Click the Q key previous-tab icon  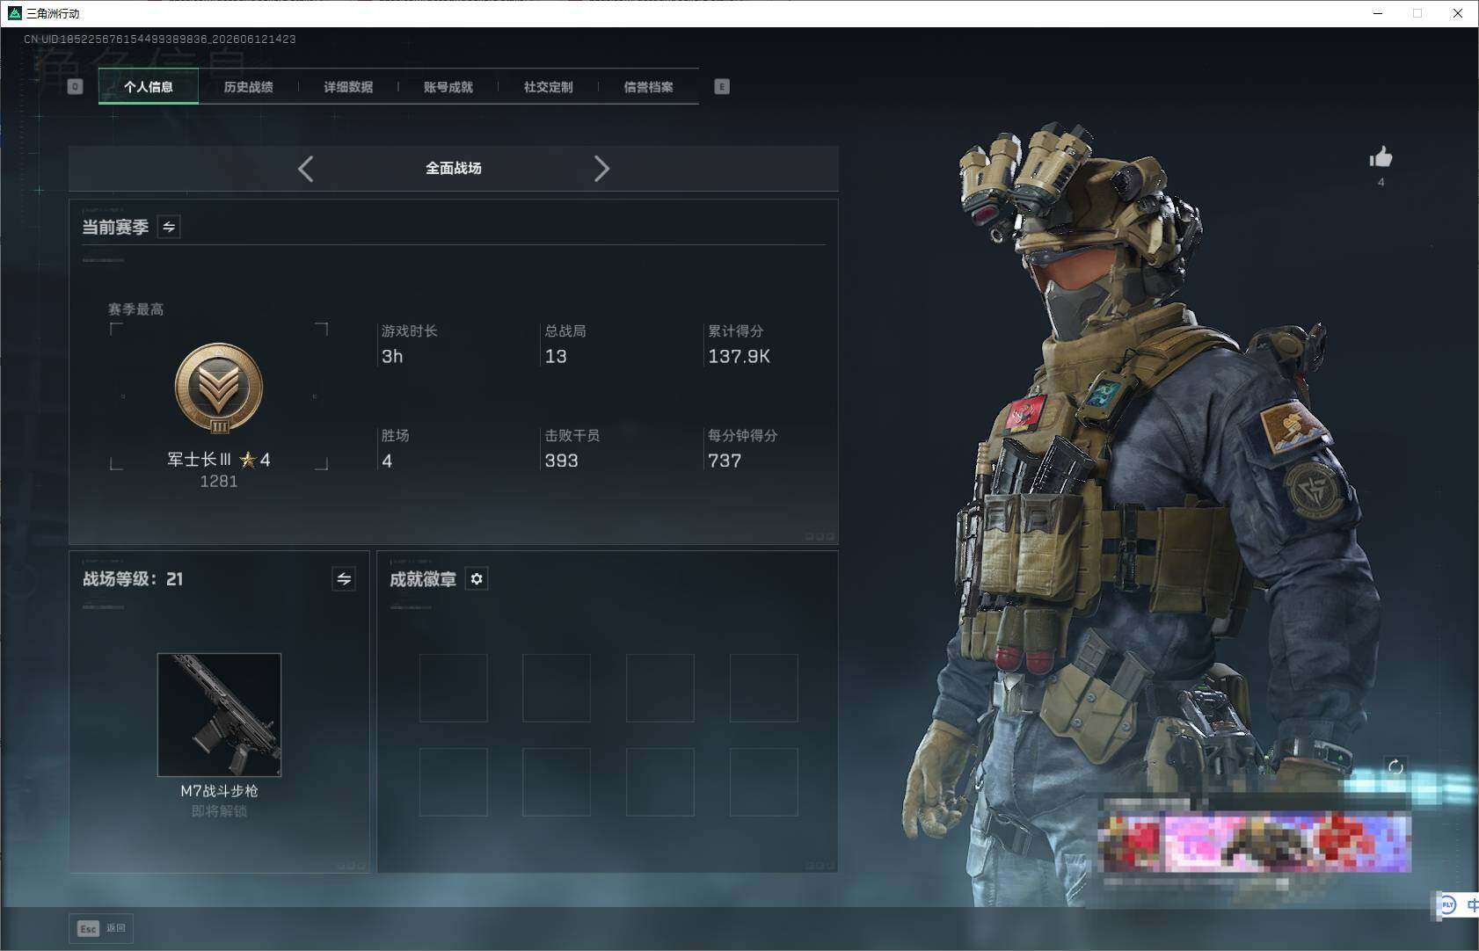(x=76, y=86)
